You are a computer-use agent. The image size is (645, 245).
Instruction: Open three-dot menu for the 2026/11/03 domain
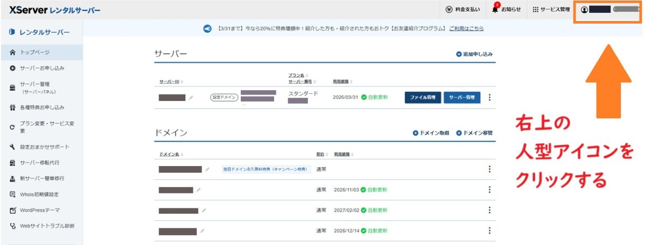pyautogui.click(x=489, y=190)
